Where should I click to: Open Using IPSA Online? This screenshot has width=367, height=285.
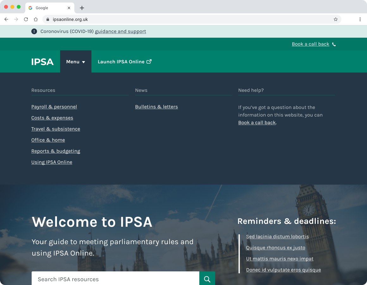pos(52,162)
